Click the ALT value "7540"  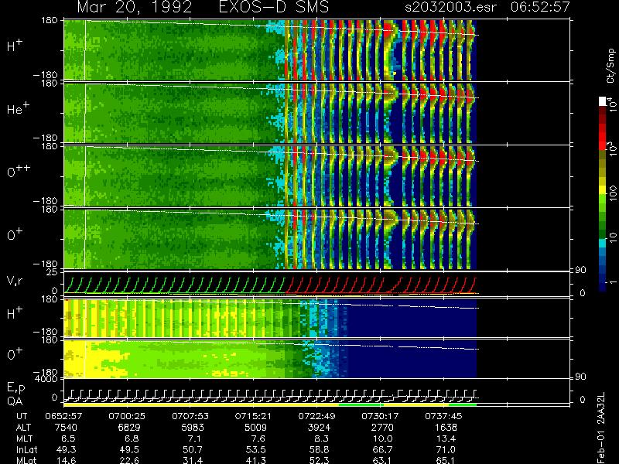pos(67,428)
